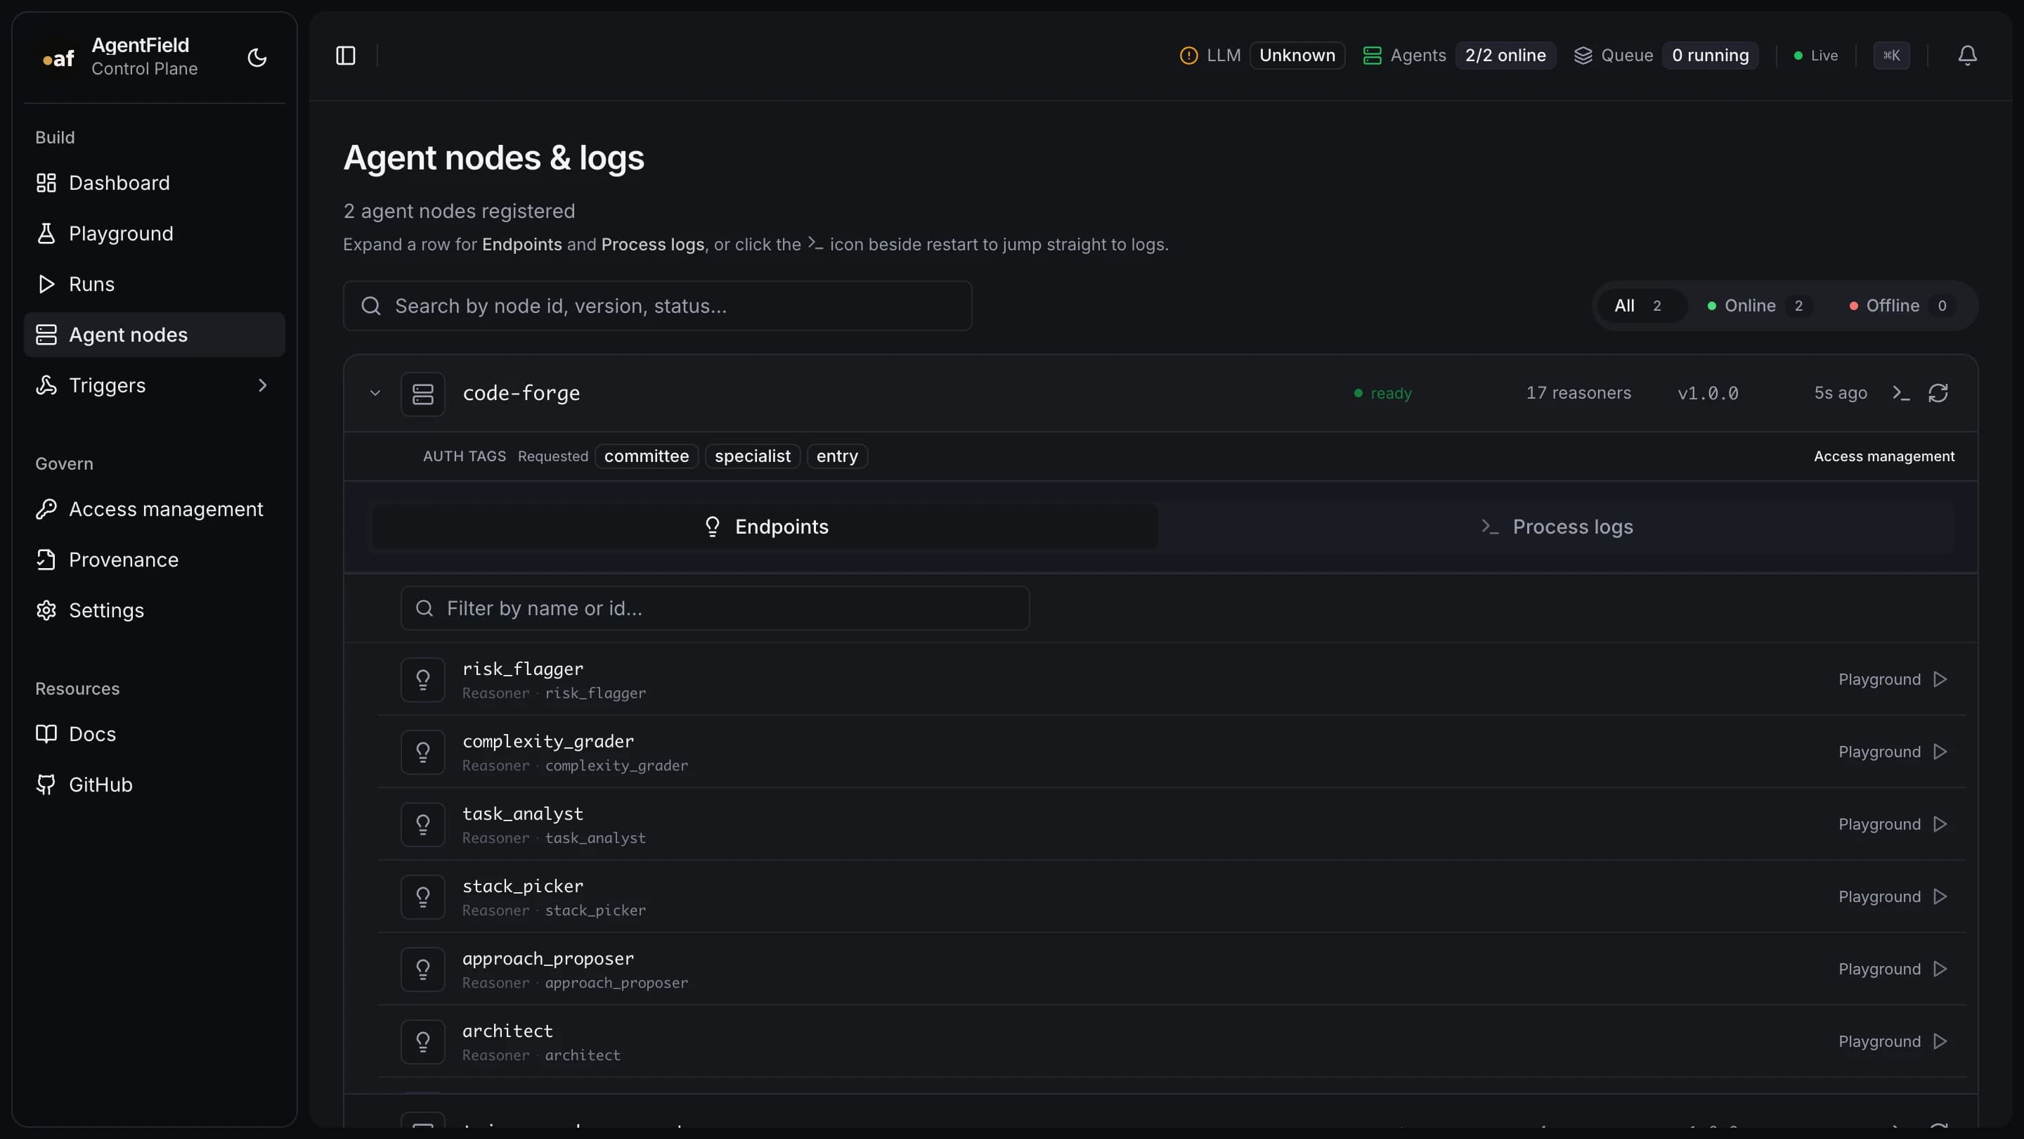Click the task_analyst lightbulb icon
This screenshot has width=2024, height=1139.
click(422, 825)
